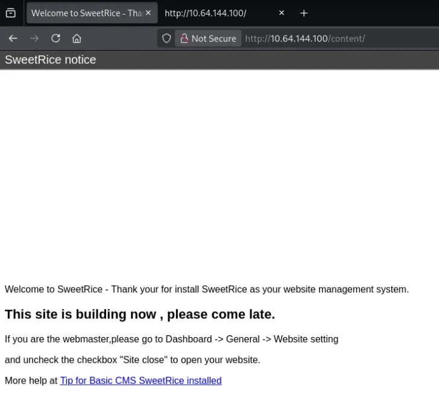Open the Not Secure connection info
The image size is (439, 404).
(x=208, y=39)
